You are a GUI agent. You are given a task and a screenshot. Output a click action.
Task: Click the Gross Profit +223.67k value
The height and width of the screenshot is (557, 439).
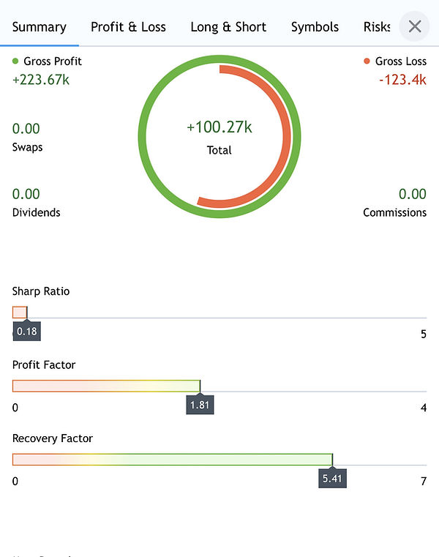pyautogui.click(x=41, y=80)
